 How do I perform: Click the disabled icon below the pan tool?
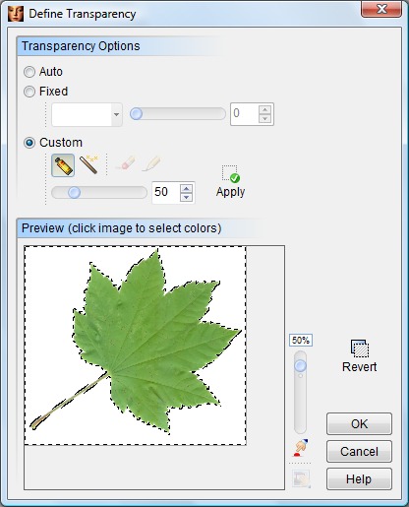(x=301, y=479)
